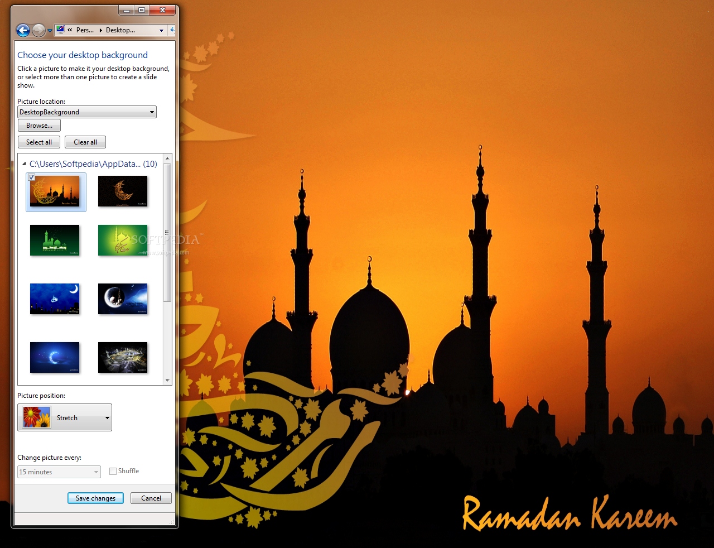
Task: Click the Desktop... breadcrumb segment
Action: 120,30
